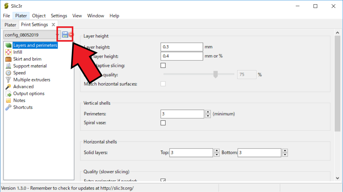Decrease Top solid layers by one
Viewport: 343px width, 192px height.
(217, 155)
